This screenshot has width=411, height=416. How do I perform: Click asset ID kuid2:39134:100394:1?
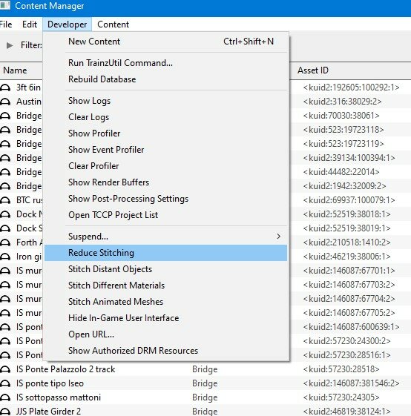349,158
